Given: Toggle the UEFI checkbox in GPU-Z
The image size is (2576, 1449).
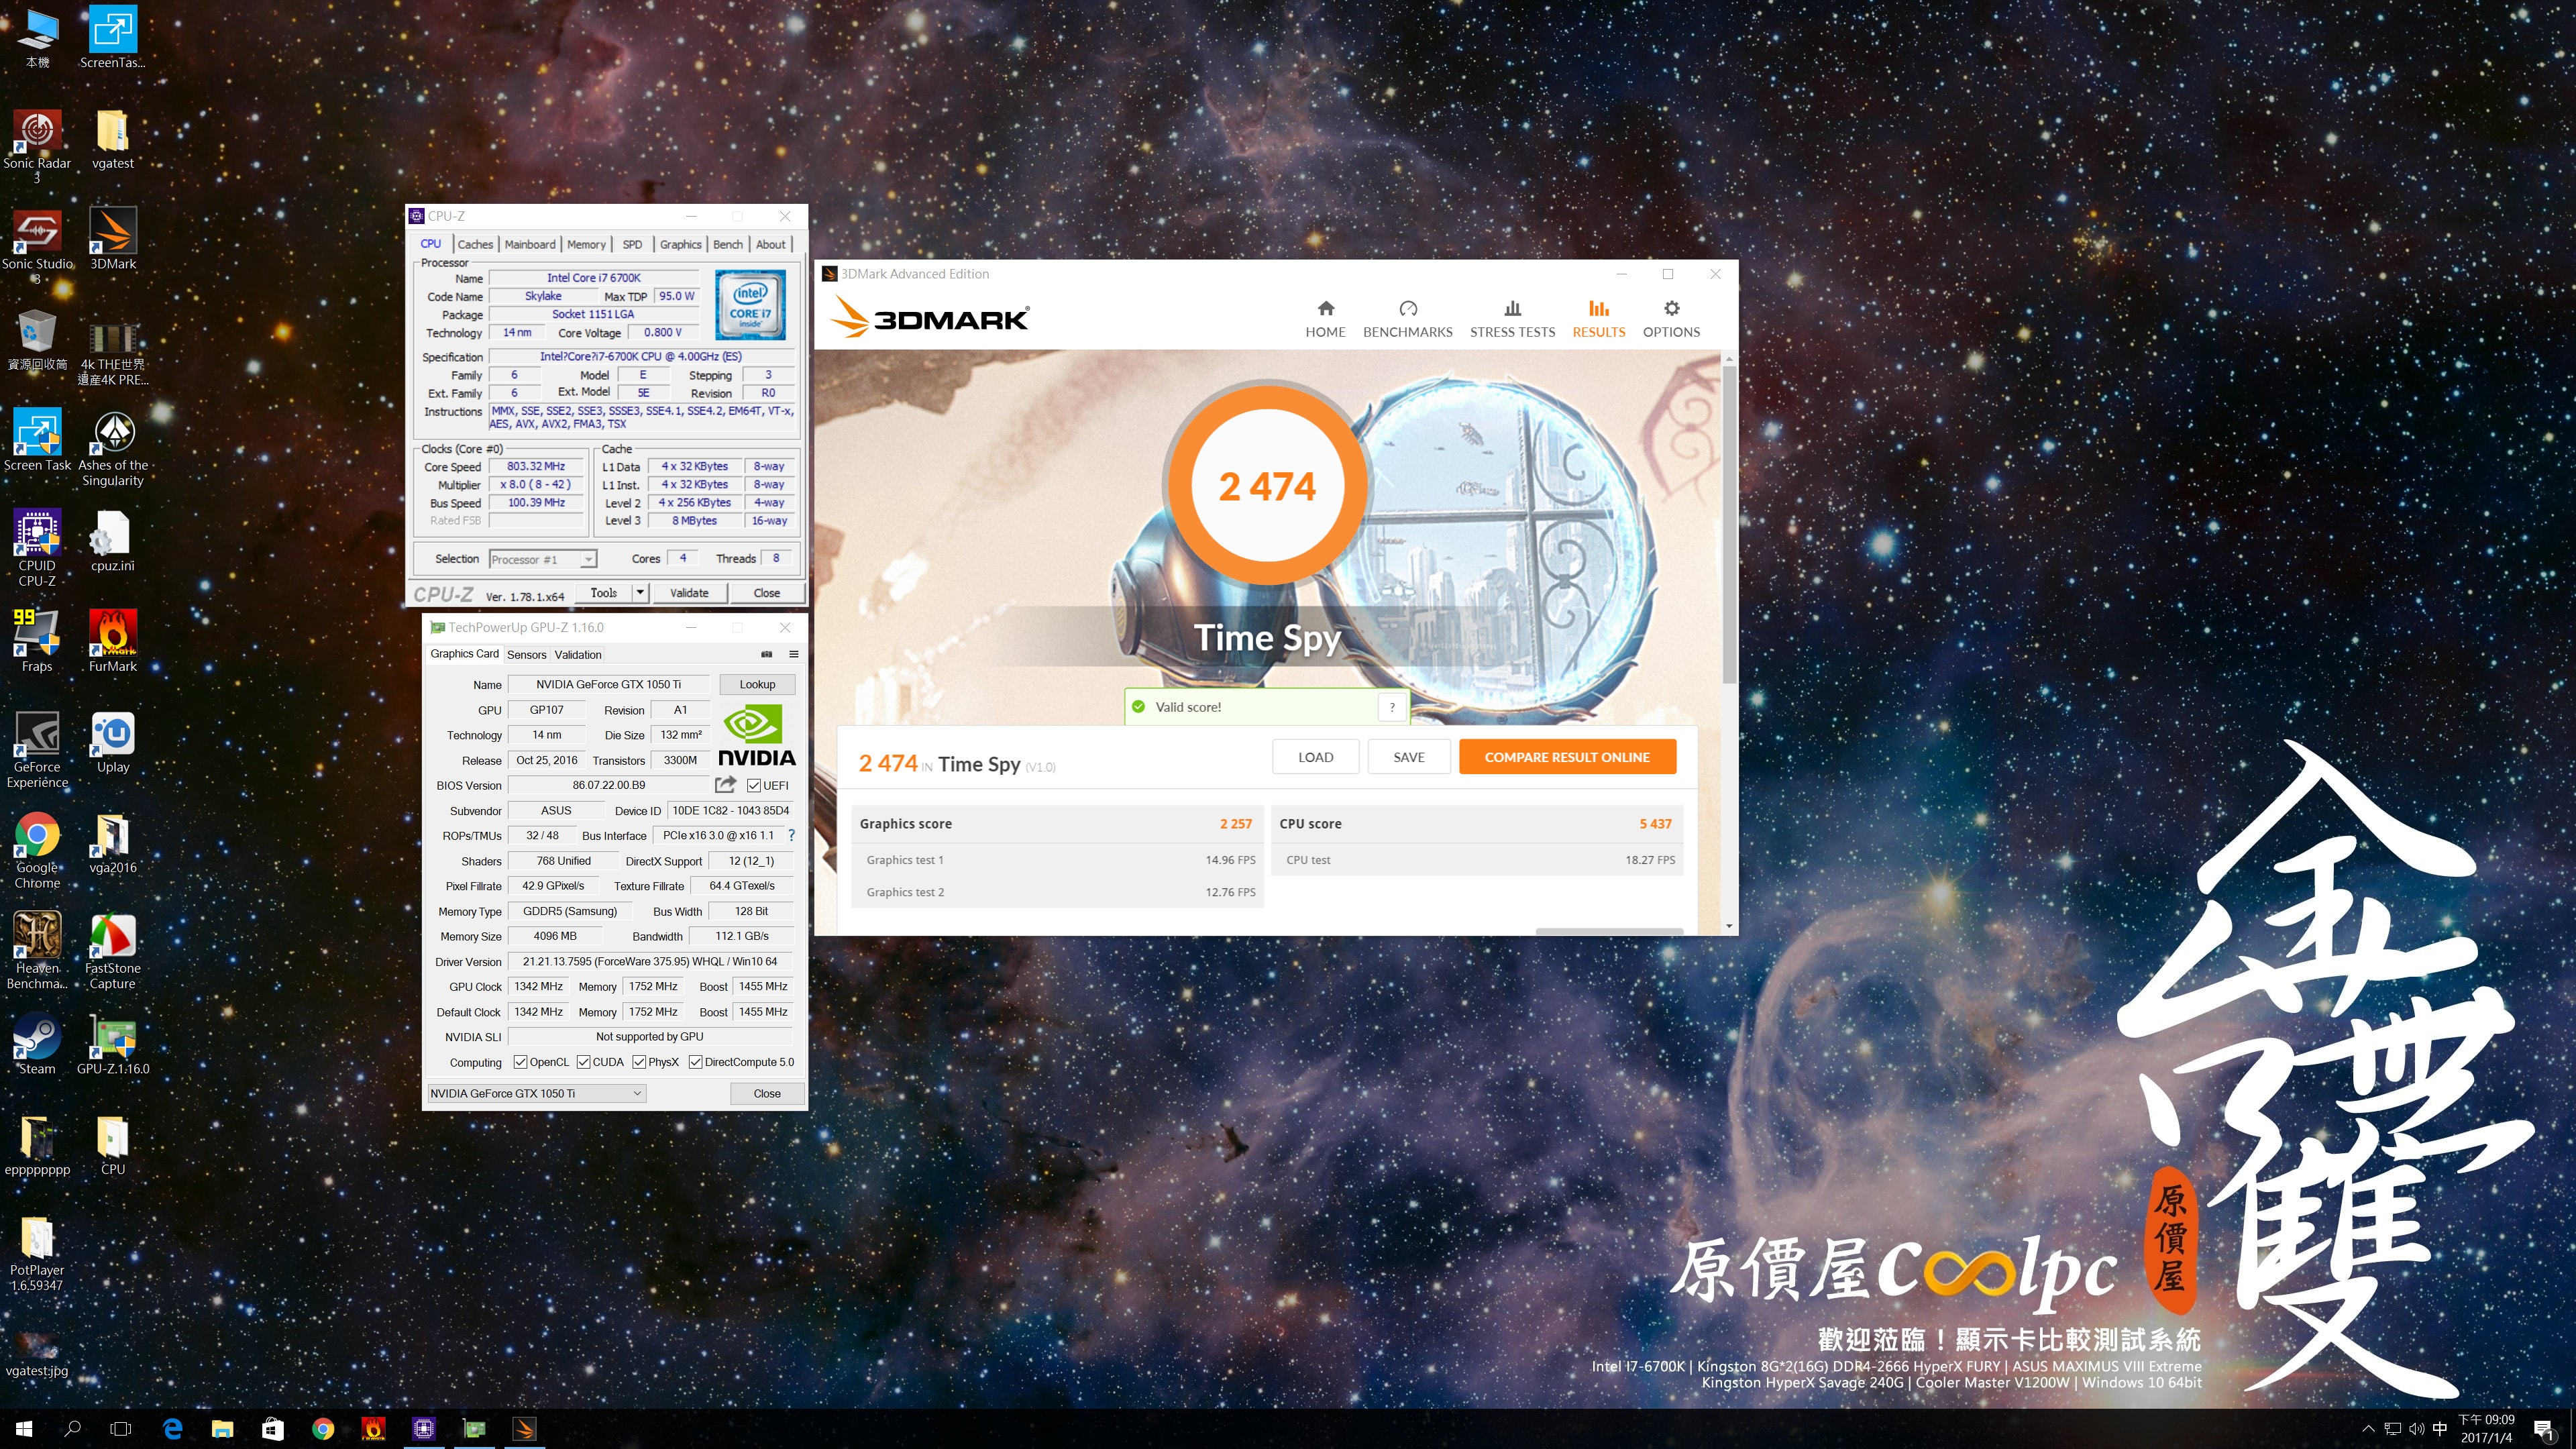Looking at the screenshot, I should pyautogui.click(x=754, y=785).
